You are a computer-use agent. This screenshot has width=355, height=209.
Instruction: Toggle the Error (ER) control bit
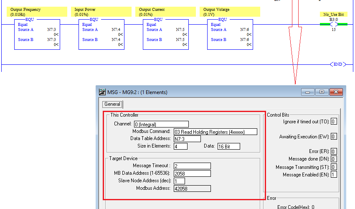334,151
